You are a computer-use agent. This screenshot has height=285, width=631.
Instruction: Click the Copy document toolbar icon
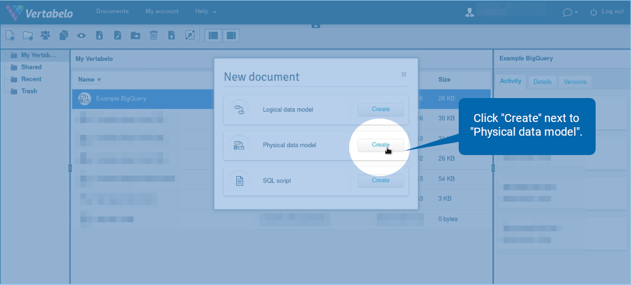(x=63, y=35)
